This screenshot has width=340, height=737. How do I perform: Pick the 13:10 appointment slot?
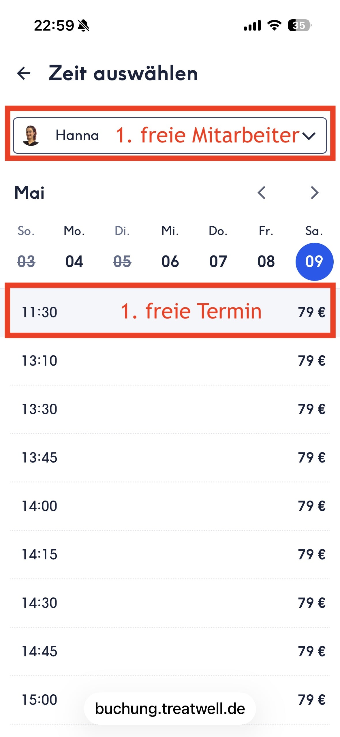click(170, 361)
